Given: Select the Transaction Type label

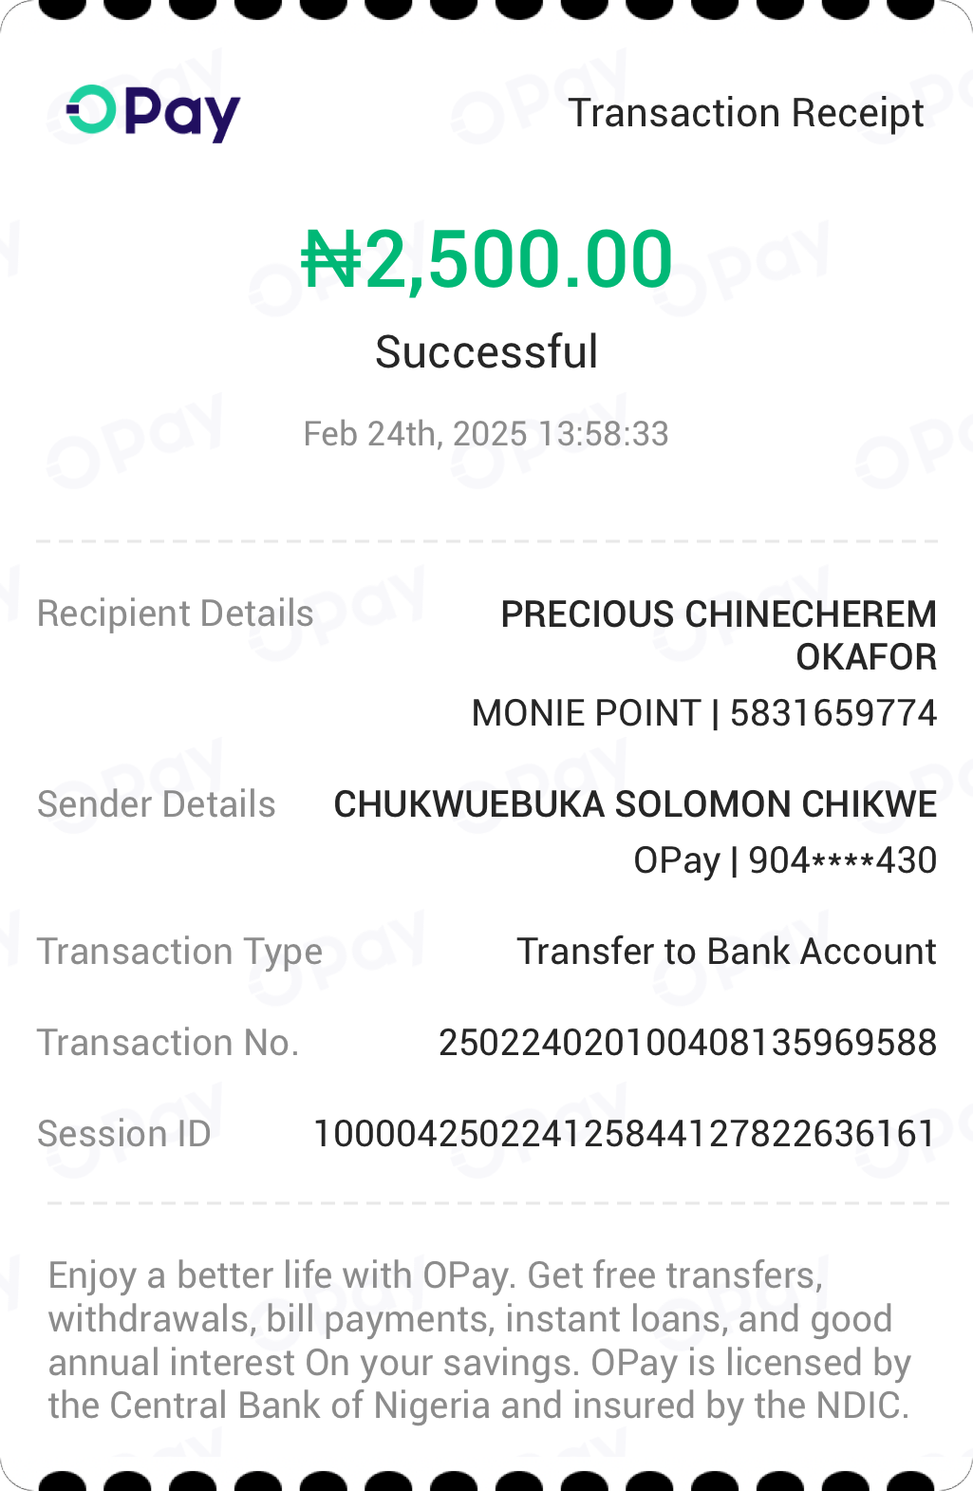Looking at the screenshot, I should 179,952.
